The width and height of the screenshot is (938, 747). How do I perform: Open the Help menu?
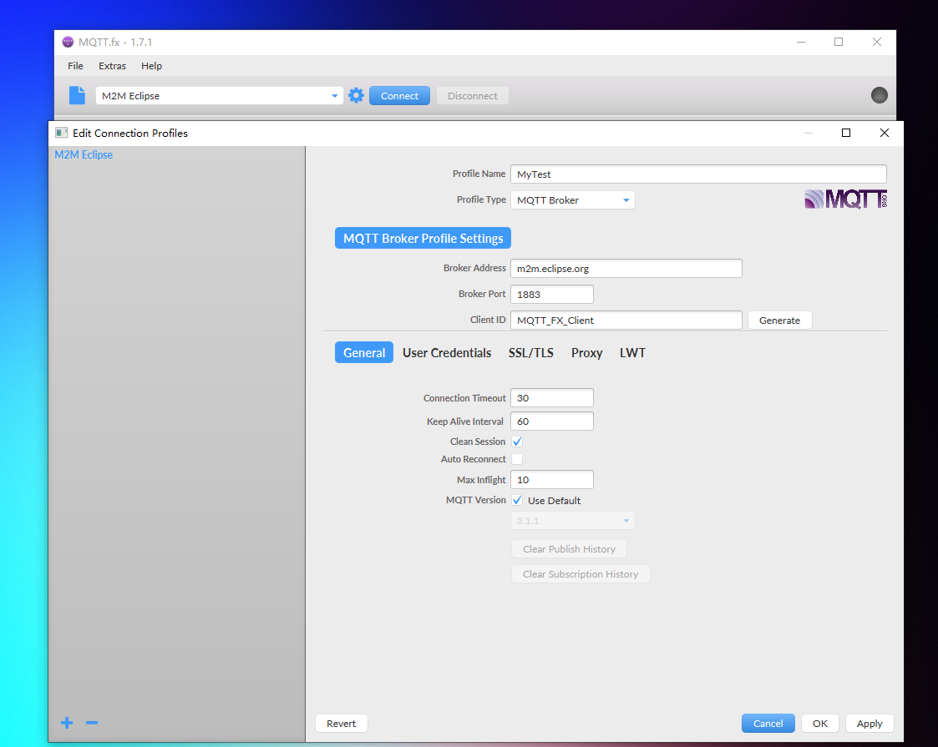(x=151, y=66)
